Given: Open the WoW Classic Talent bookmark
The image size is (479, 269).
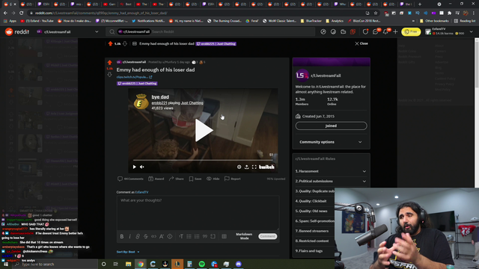Looking at the screenshot, I should pos(278,21).
